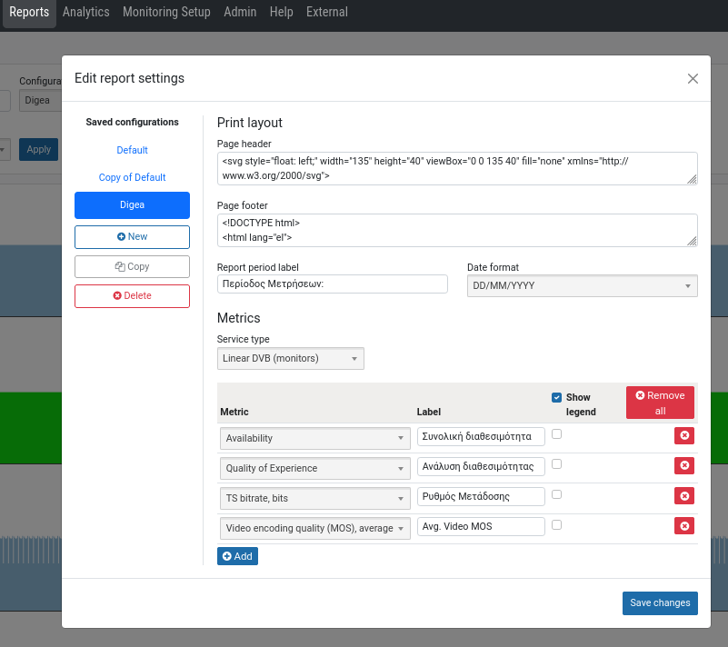Add a new metric row
Viewport: 728px width, 647px height.
point(237,556)
